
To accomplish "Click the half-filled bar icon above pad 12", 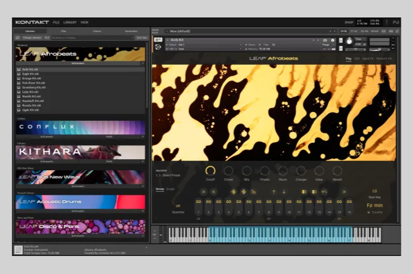I will pyautogui.click(x=314, y=192).
